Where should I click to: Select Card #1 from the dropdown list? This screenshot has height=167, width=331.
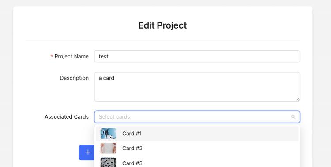point(197,134)
